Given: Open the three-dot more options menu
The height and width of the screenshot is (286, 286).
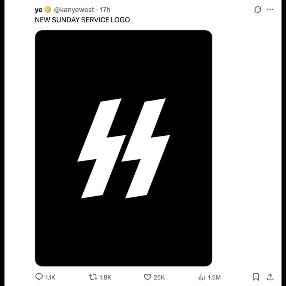Looking at the screenshot, I should (x=270, y=10).
